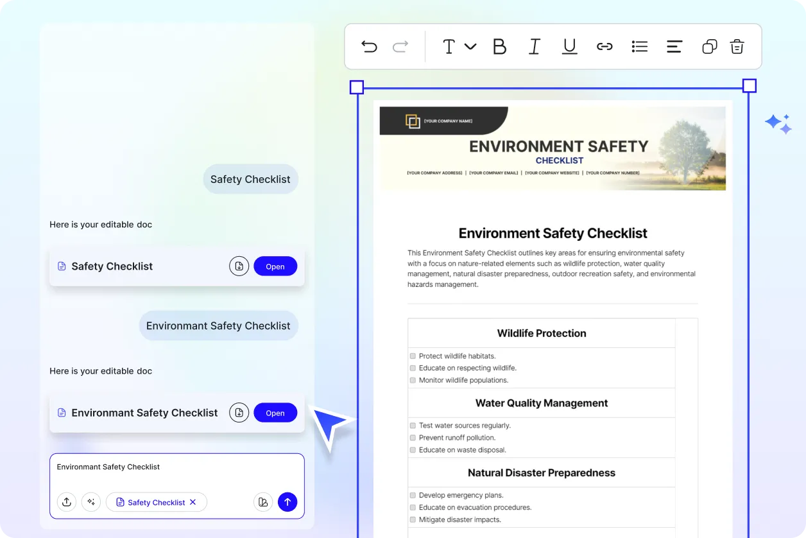The width and height of the screenshot is (806, 538).
Task: Click '[YOUR COMPANY ADDRESS]' placeholder text
Action: [434, 173]
